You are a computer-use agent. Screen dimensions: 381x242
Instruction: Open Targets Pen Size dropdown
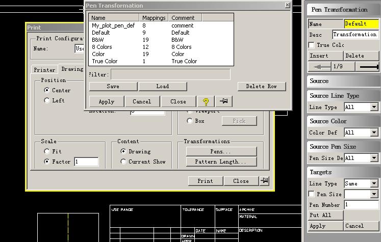[x=374, y=194]
